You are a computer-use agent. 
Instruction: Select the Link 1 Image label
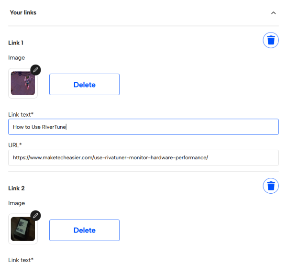(x=16, y=57)
